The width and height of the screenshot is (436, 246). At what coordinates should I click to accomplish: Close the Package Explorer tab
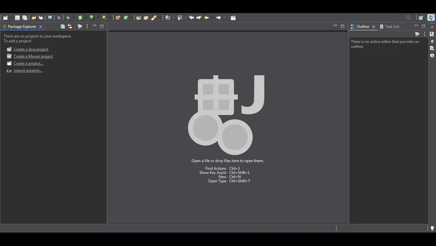[x=41, y=27]
